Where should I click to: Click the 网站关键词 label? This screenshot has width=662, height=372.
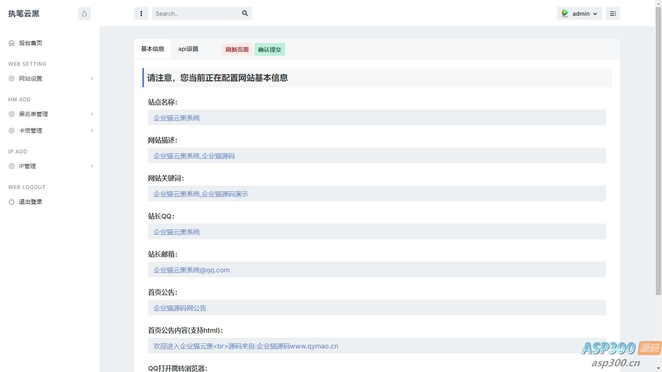coord(166,178)
